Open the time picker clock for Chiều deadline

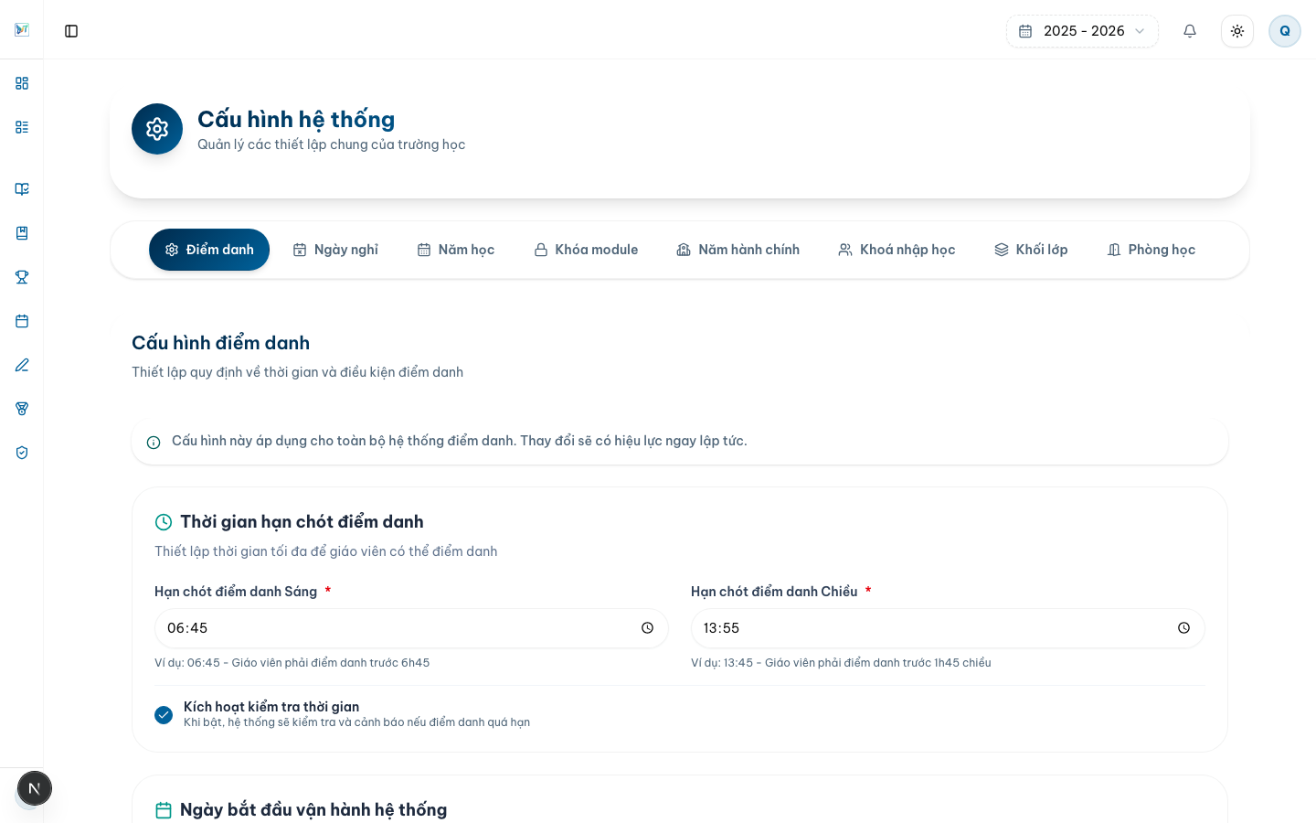tap(1183, 628)
